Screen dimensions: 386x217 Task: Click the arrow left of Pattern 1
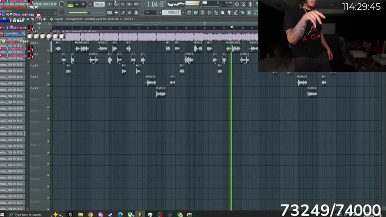[x=160, y=12]
